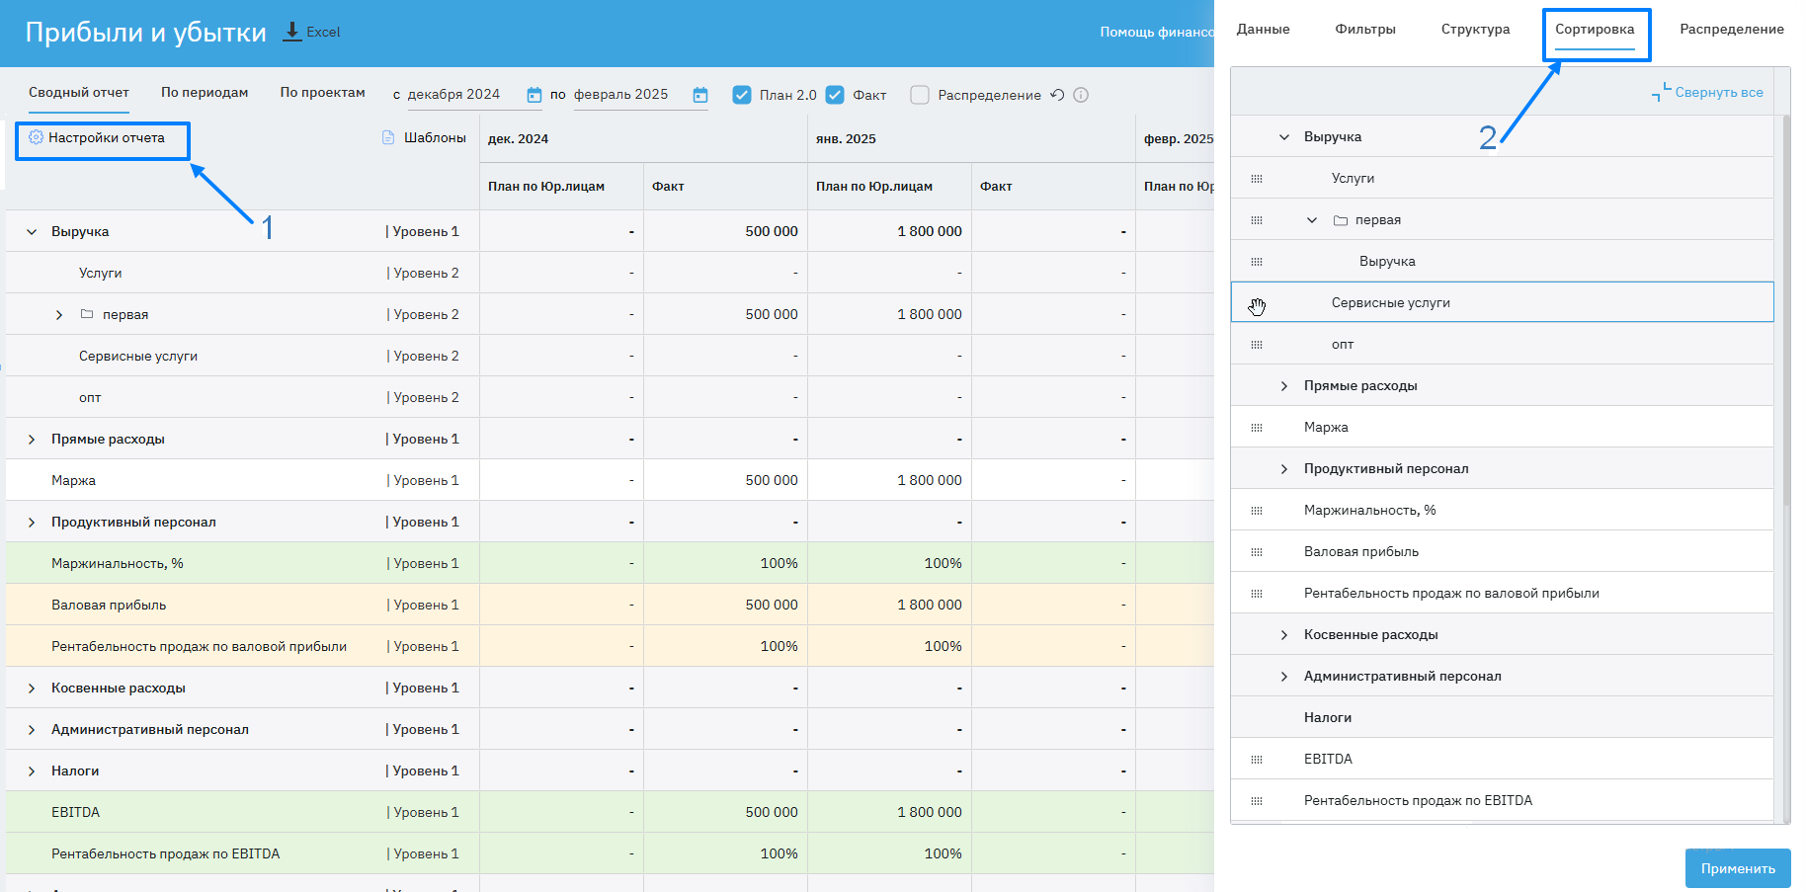Open Настройки отчета gear settings
Image resolution: width=1806 pixels, height=892 pixels.
click(37, 137)
